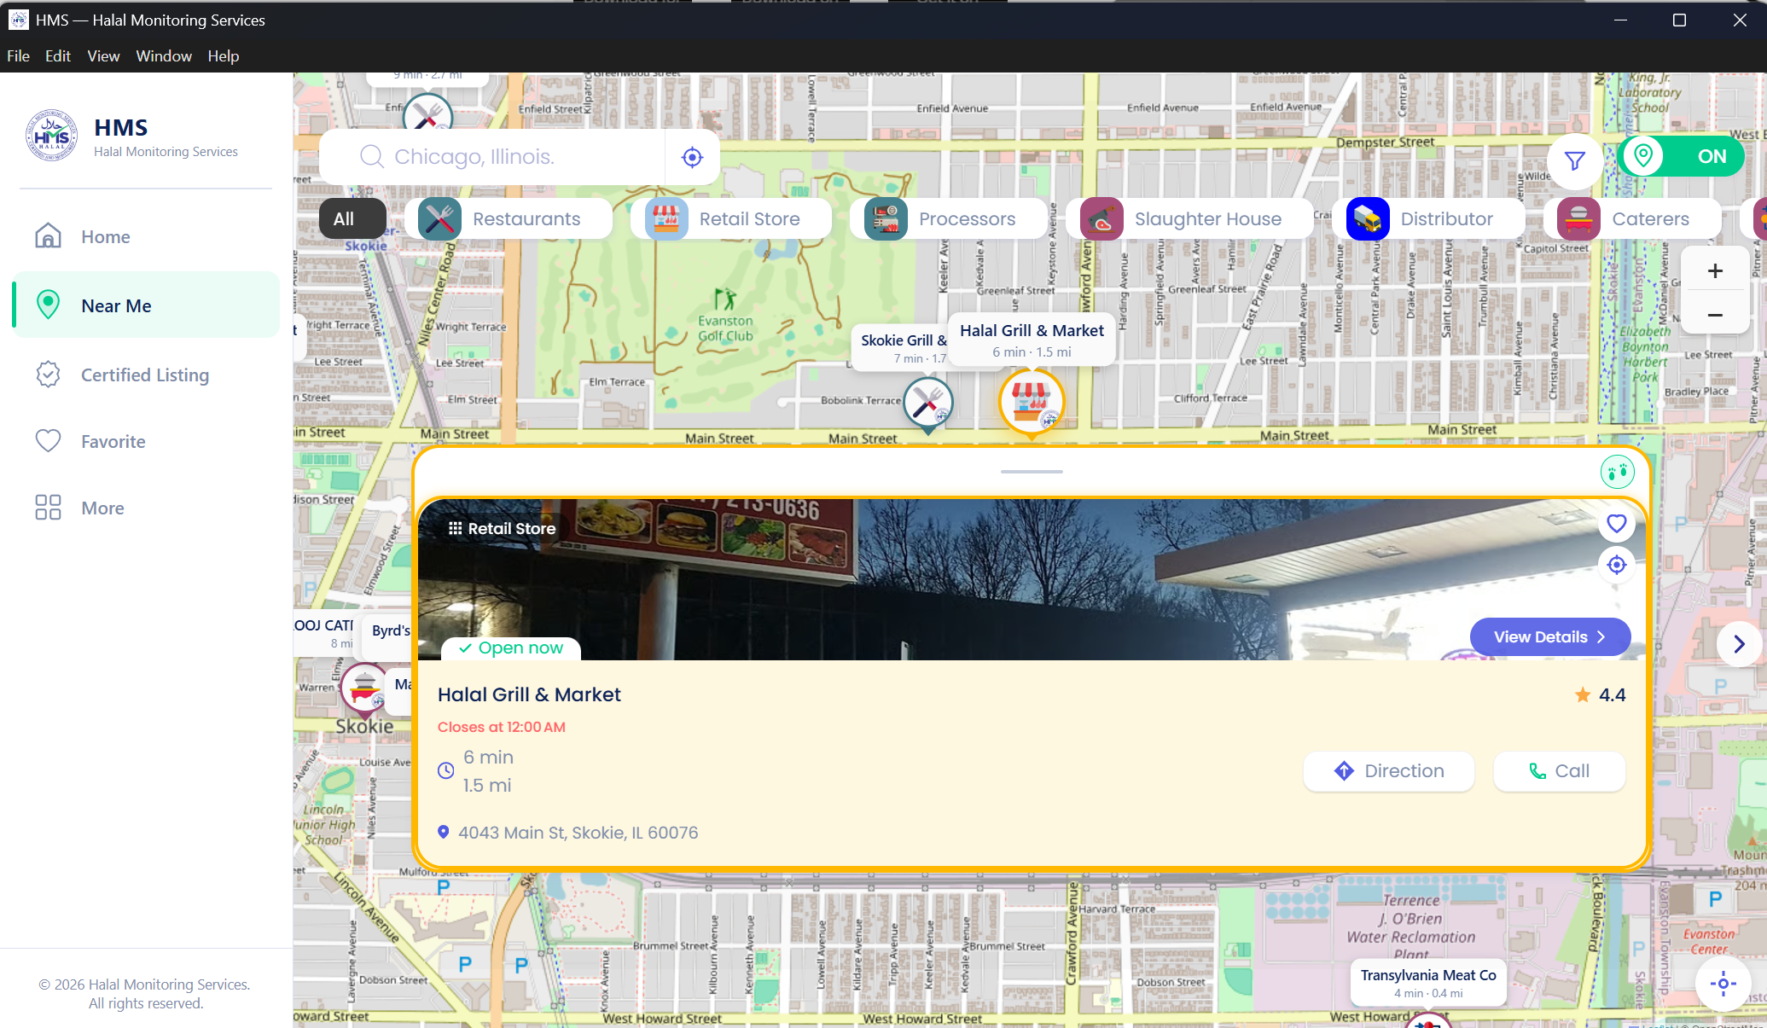Click the clock icon beside 6 min
Image resolution: width=1767 pixels, height=1028 pixels.
pyautogui.click(x=446, y=770)
